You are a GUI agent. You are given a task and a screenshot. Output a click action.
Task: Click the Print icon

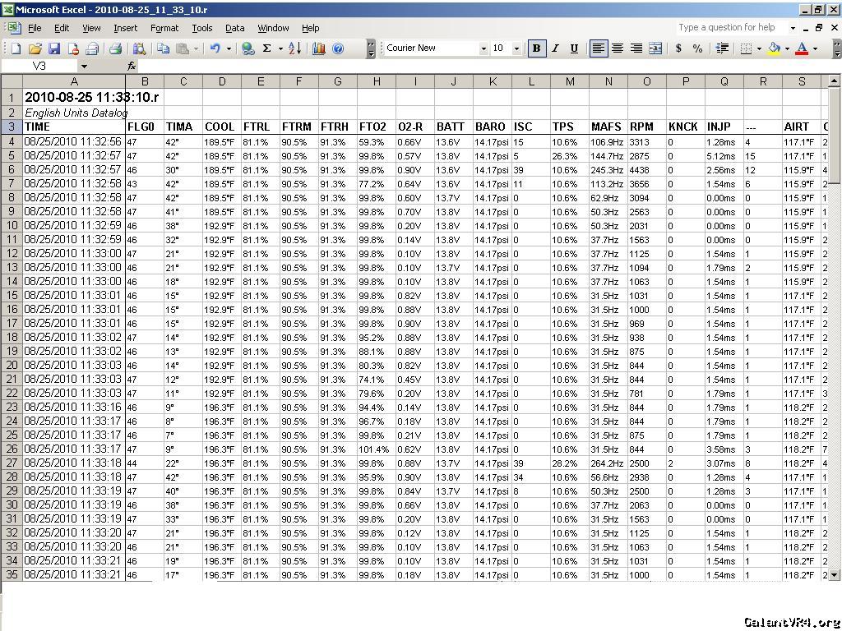pos(116,48)
